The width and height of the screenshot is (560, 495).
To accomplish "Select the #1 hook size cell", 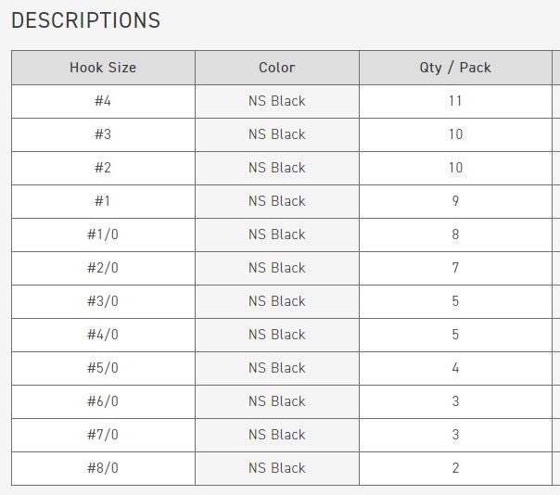I will click(x=103, y=201).
